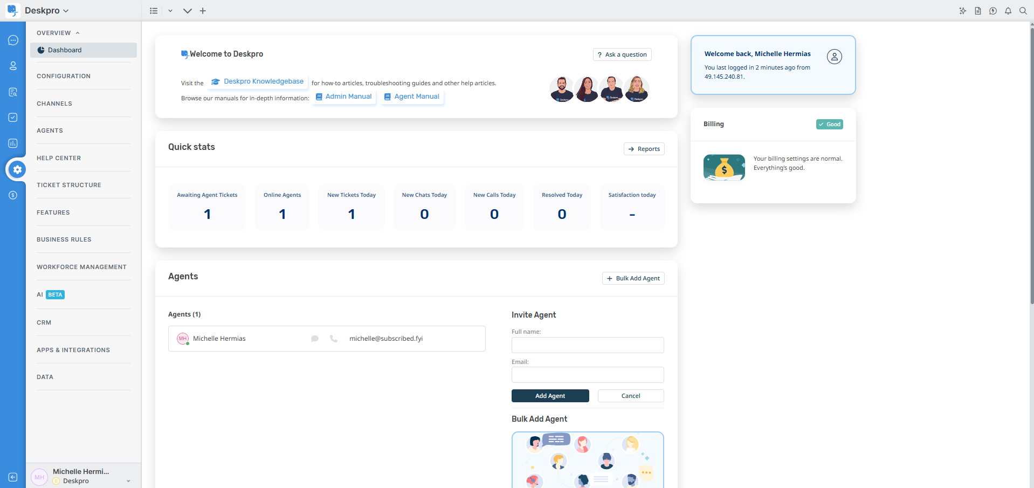This screenshot has height=488, width=1034.
Task: Expand the CONFIGURATION section
Action: click(64, 76)
